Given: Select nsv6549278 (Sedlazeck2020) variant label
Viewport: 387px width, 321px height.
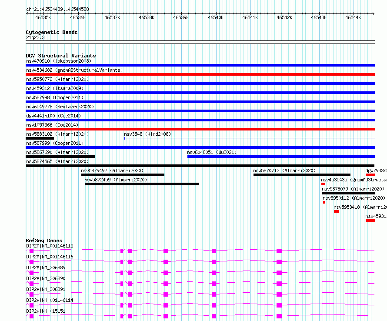Looking at the screenshot, I should coord(60,107).
